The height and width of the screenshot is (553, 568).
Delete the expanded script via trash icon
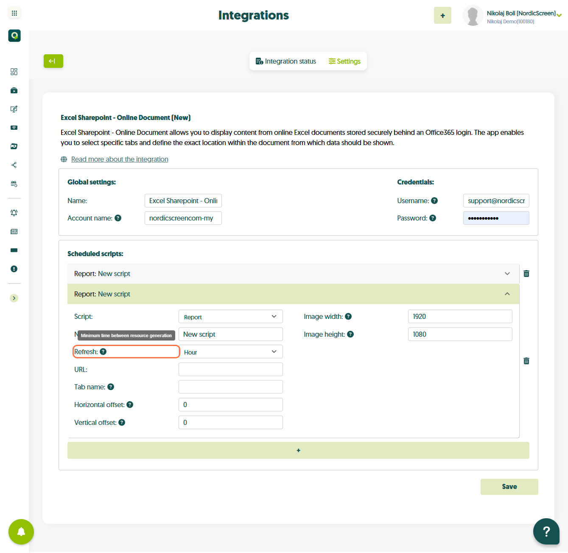tap(526, 361)
